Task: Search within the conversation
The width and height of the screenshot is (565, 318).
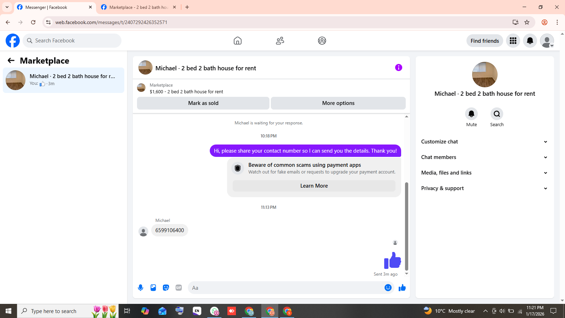Action: click(497, 114)
